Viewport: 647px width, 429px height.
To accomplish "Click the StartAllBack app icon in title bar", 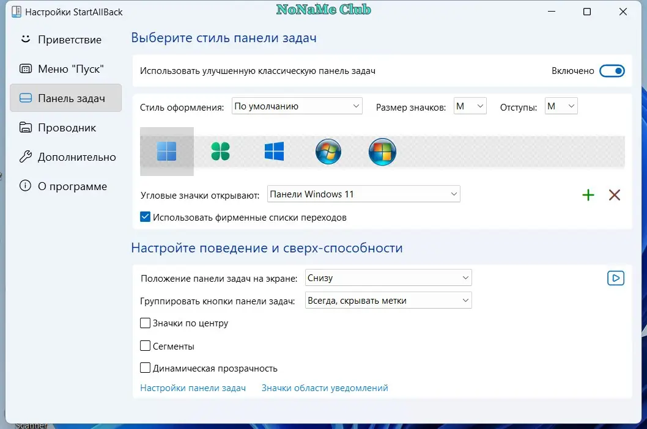I will tap(17, 12).
